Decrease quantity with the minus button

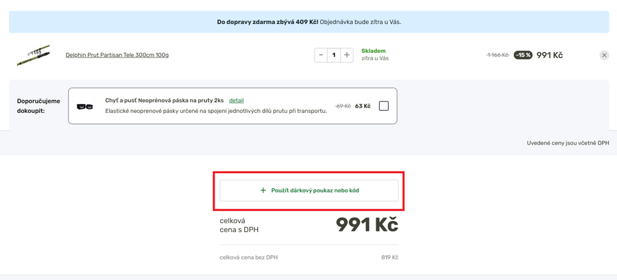(x=321, y=55)
